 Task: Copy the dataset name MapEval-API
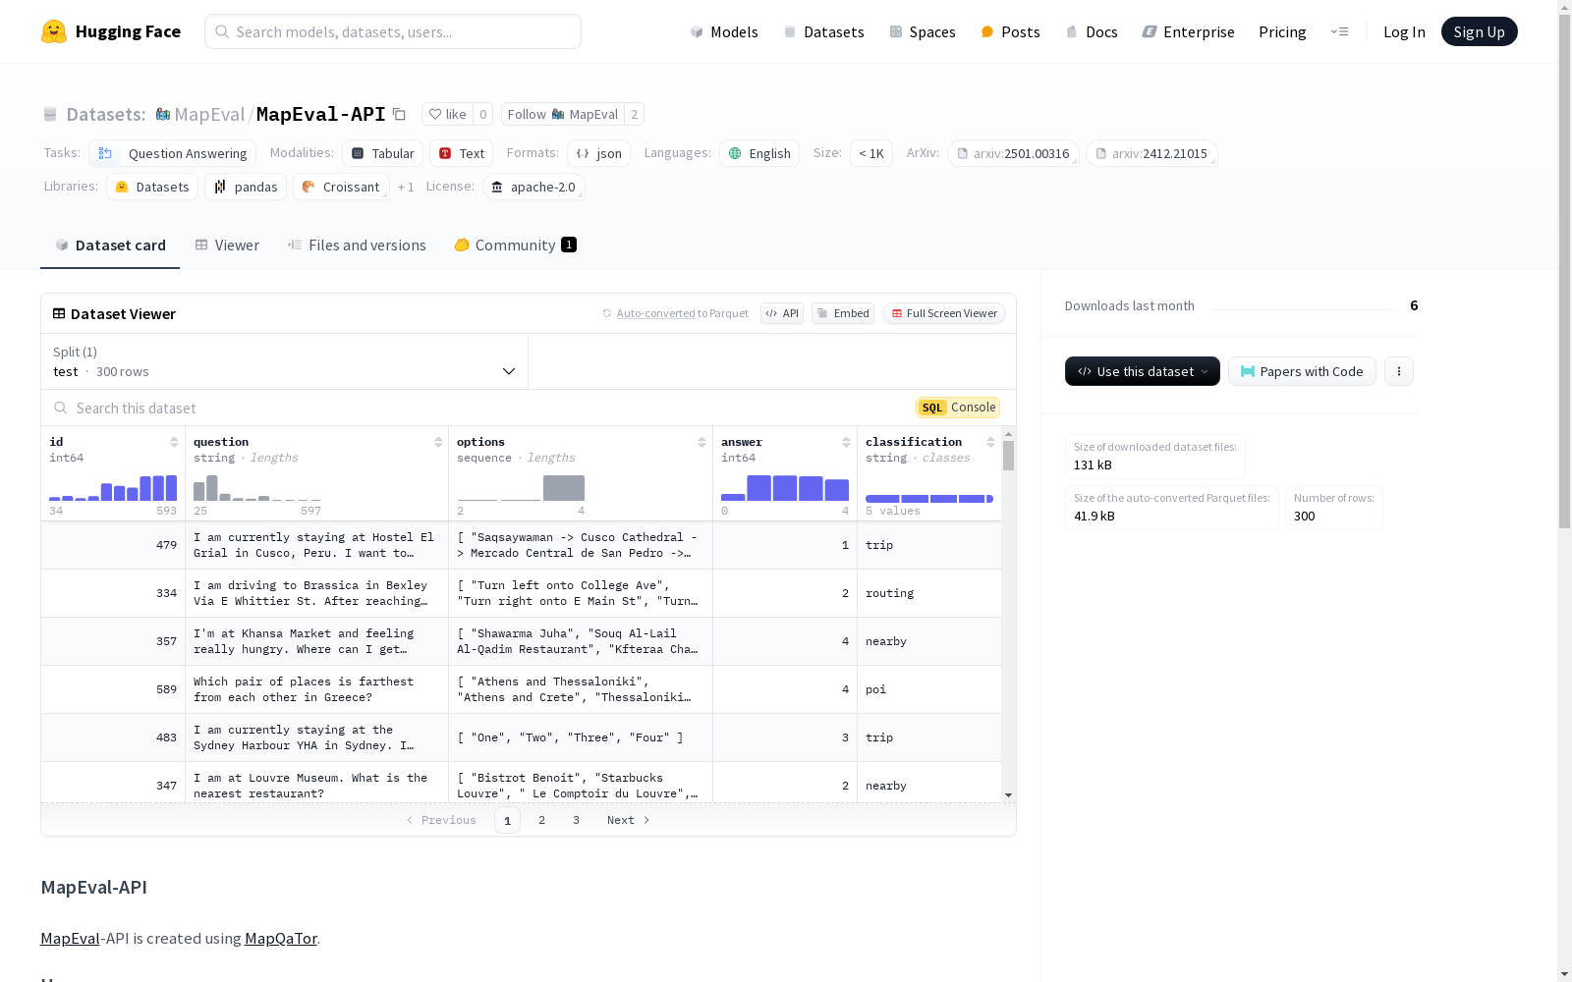pyautogui.click(x=399, y=114)
